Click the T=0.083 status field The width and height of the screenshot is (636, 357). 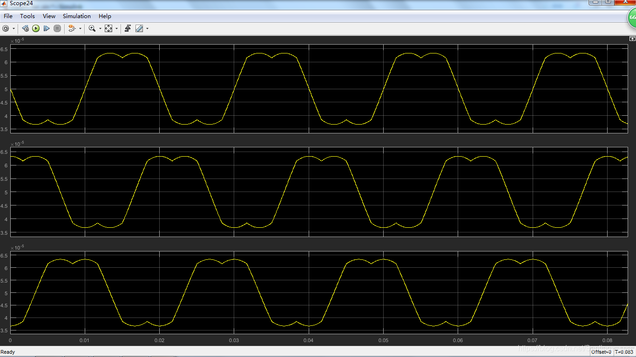coord(624,352)
